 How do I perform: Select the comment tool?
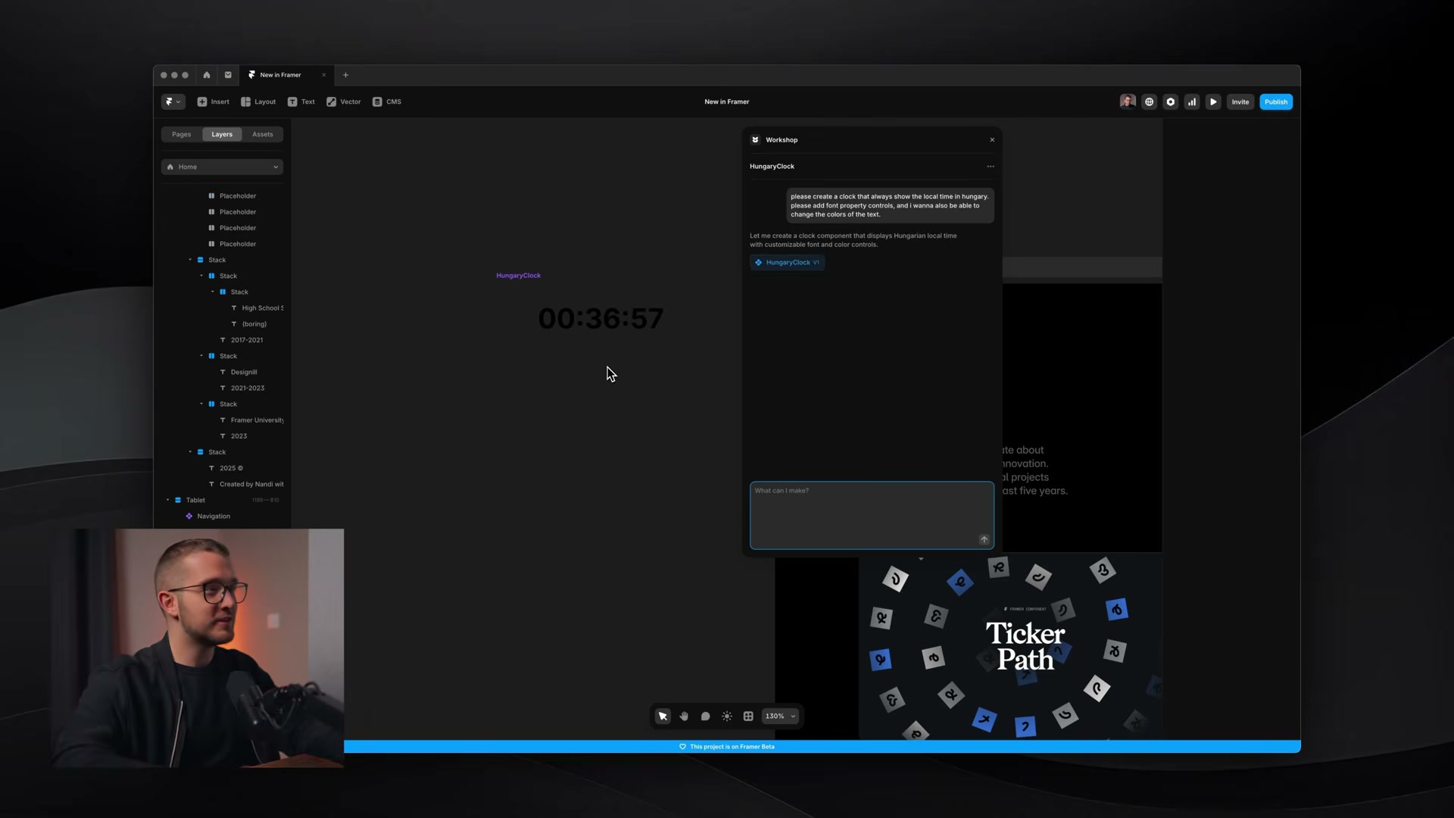pyautogui.click(x=705, y=717)
